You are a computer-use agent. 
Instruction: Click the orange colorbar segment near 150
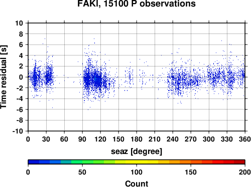tap(191, 162)
